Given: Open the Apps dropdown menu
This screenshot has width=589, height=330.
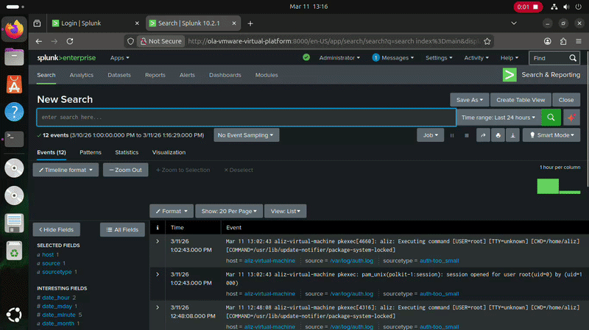Looking at the screenshot, I should click(119, 58).
